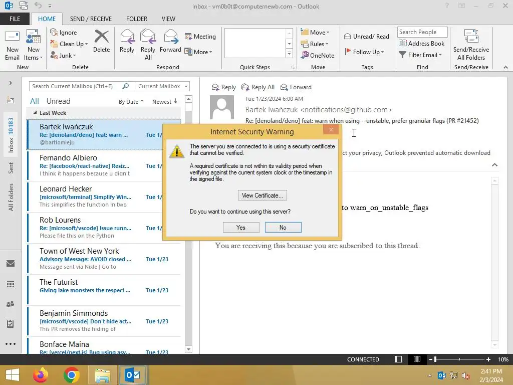Click the Search People field
Screen dimensions: 513x385
pyautogui.click(x=422, y=32)
